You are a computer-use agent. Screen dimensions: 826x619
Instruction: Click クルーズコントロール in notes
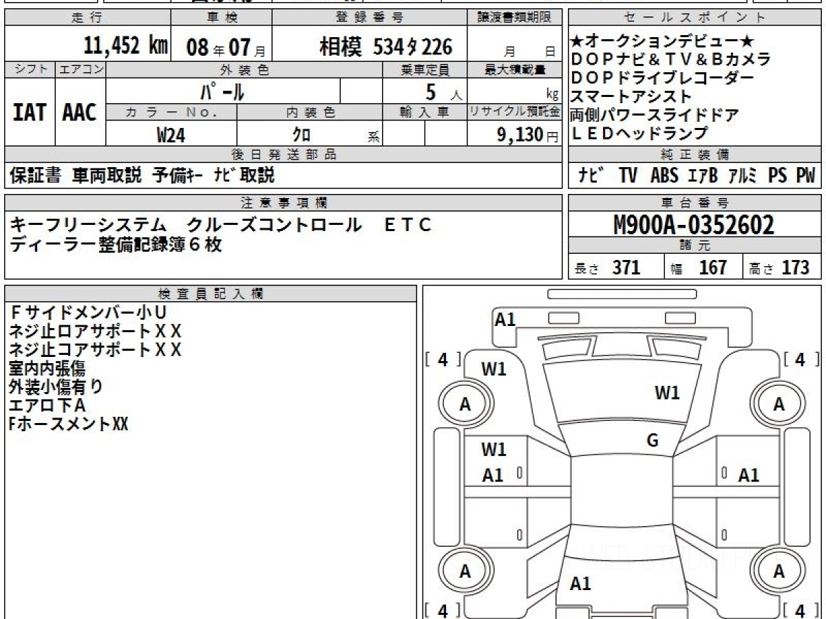pos(274,225)
